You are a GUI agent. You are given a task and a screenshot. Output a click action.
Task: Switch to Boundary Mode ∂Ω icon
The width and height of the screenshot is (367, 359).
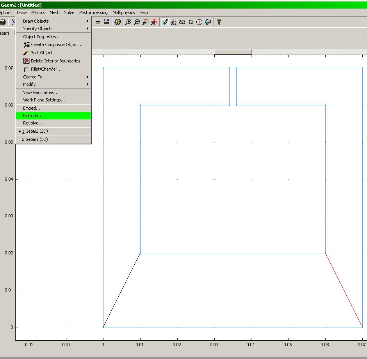(x=182, y=22)
